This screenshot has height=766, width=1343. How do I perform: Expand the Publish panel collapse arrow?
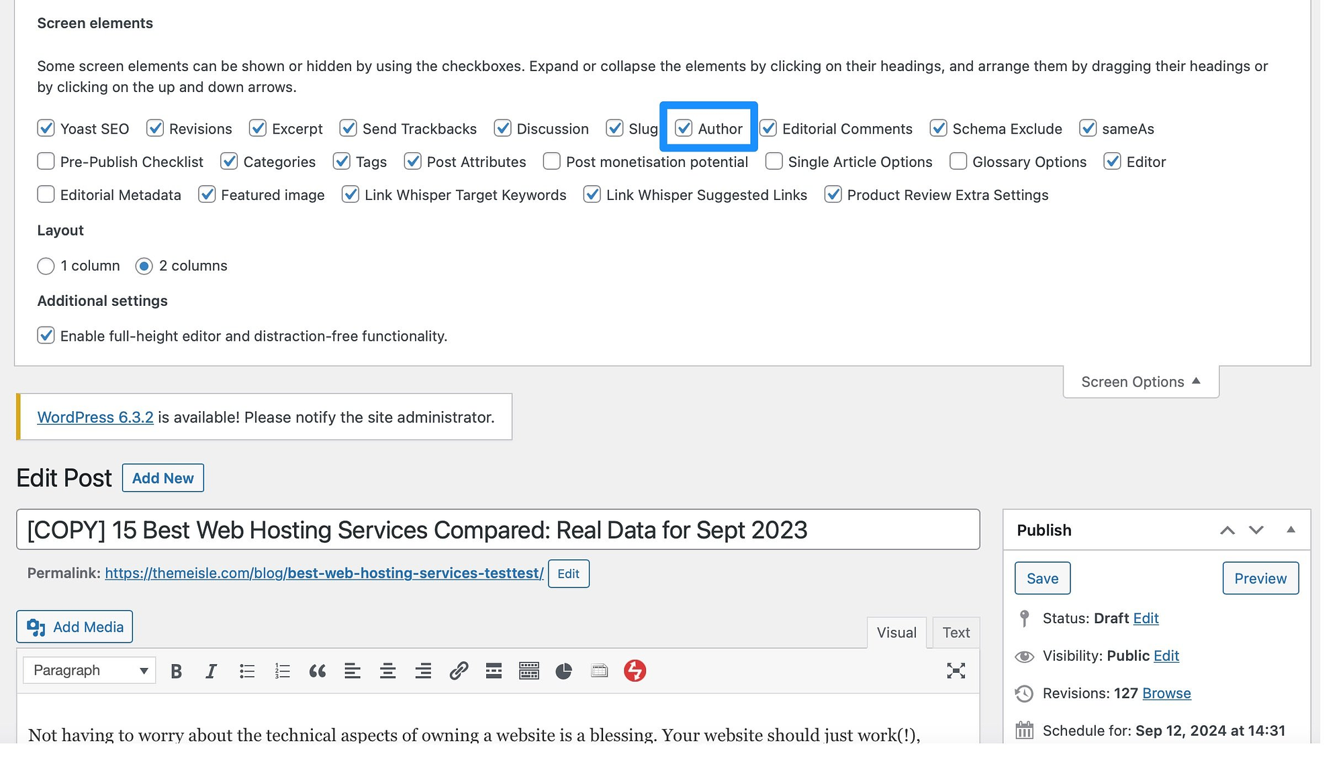[x=1291, y=530]
